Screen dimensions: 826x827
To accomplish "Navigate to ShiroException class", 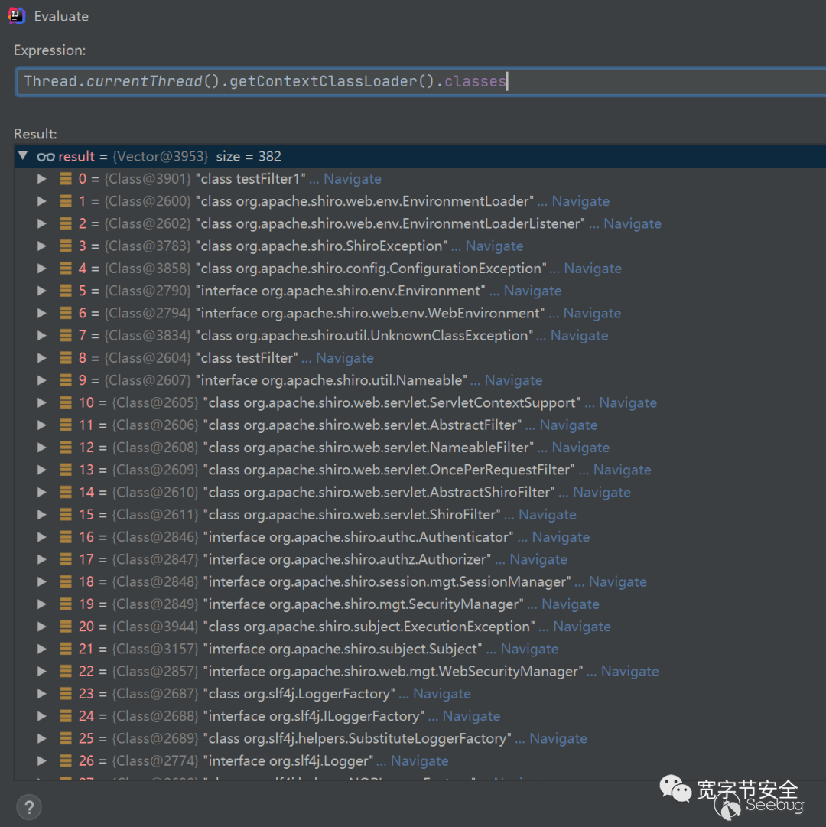I will [494, 246].
